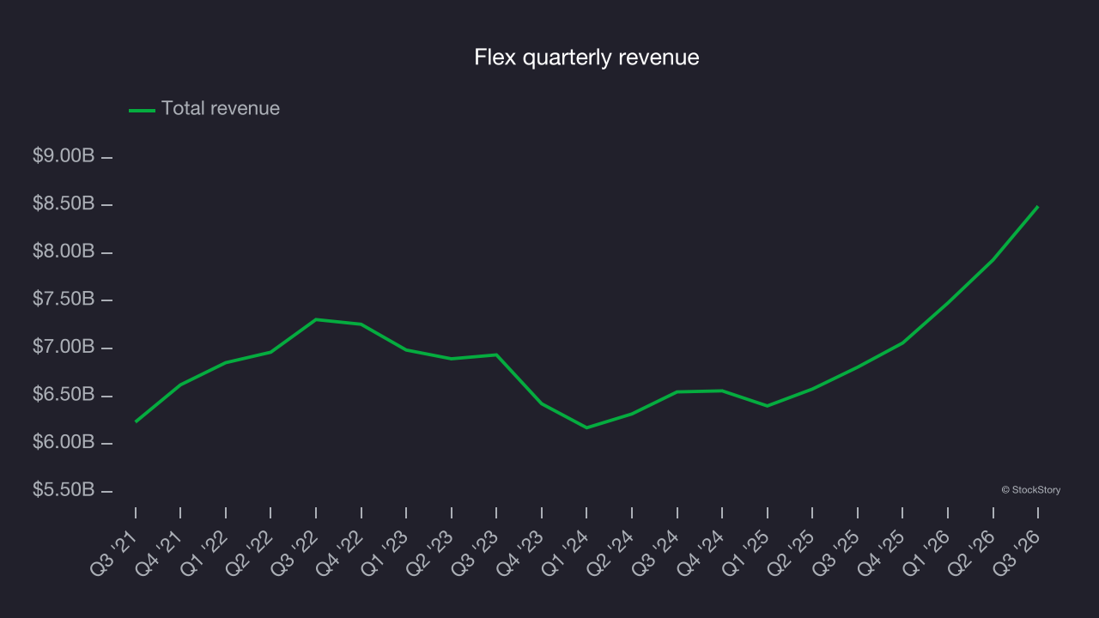Pick the Q2 '22 x-axis label
1099x618 pixels.
[250, 553]
